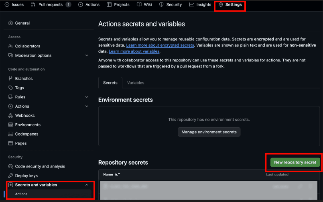This screenshot has width=323, height=202.
Task: Click the pull requests count badge
Action: click(x=68, y=4)
